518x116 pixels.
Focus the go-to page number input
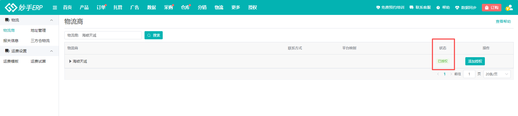tap(469, 74)
